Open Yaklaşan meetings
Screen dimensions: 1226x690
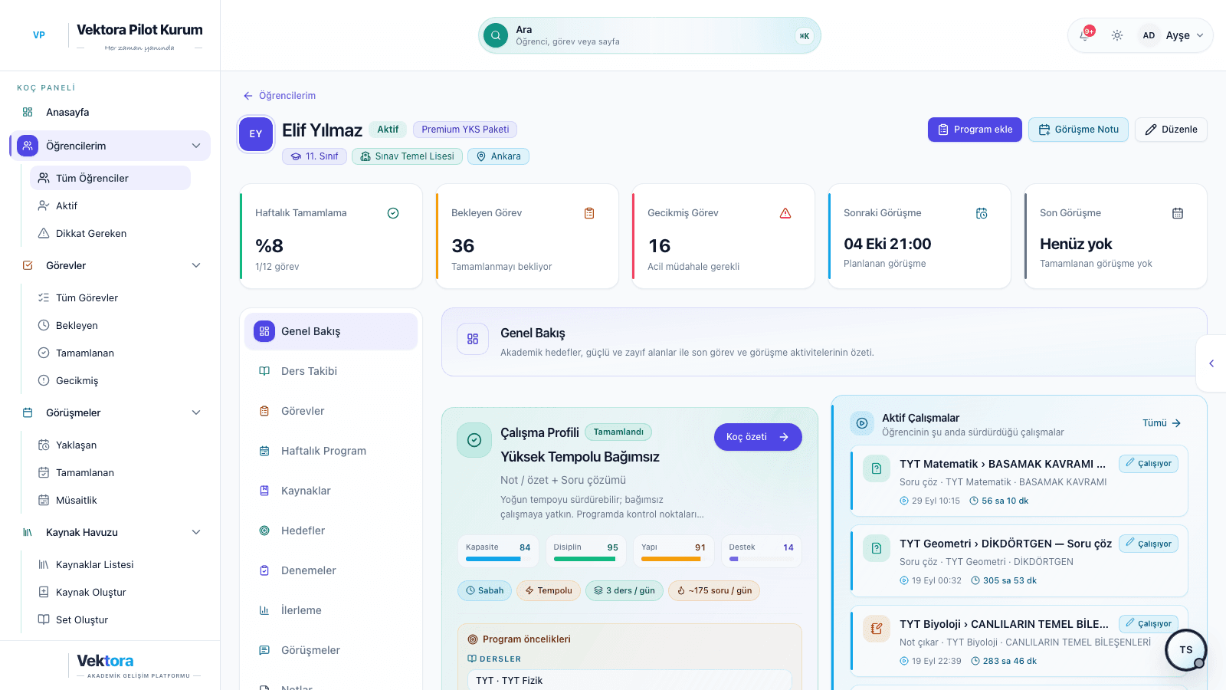click(x=110, y=445)
